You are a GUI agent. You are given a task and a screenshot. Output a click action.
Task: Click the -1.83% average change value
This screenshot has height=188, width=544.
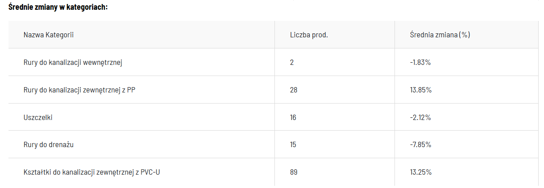(420, 63)
